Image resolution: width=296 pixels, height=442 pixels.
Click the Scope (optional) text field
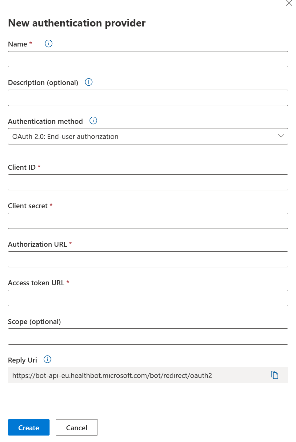click(148, 337)
